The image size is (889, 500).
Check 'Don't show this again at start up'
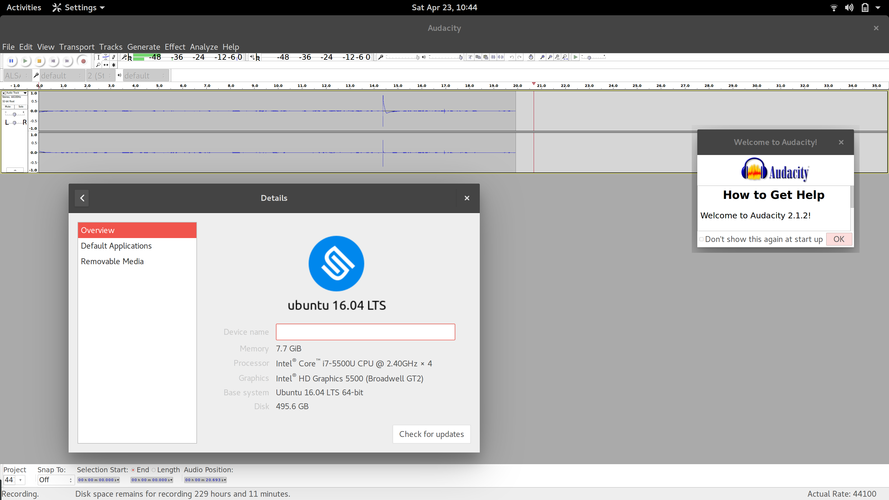(x=701, y=239)
